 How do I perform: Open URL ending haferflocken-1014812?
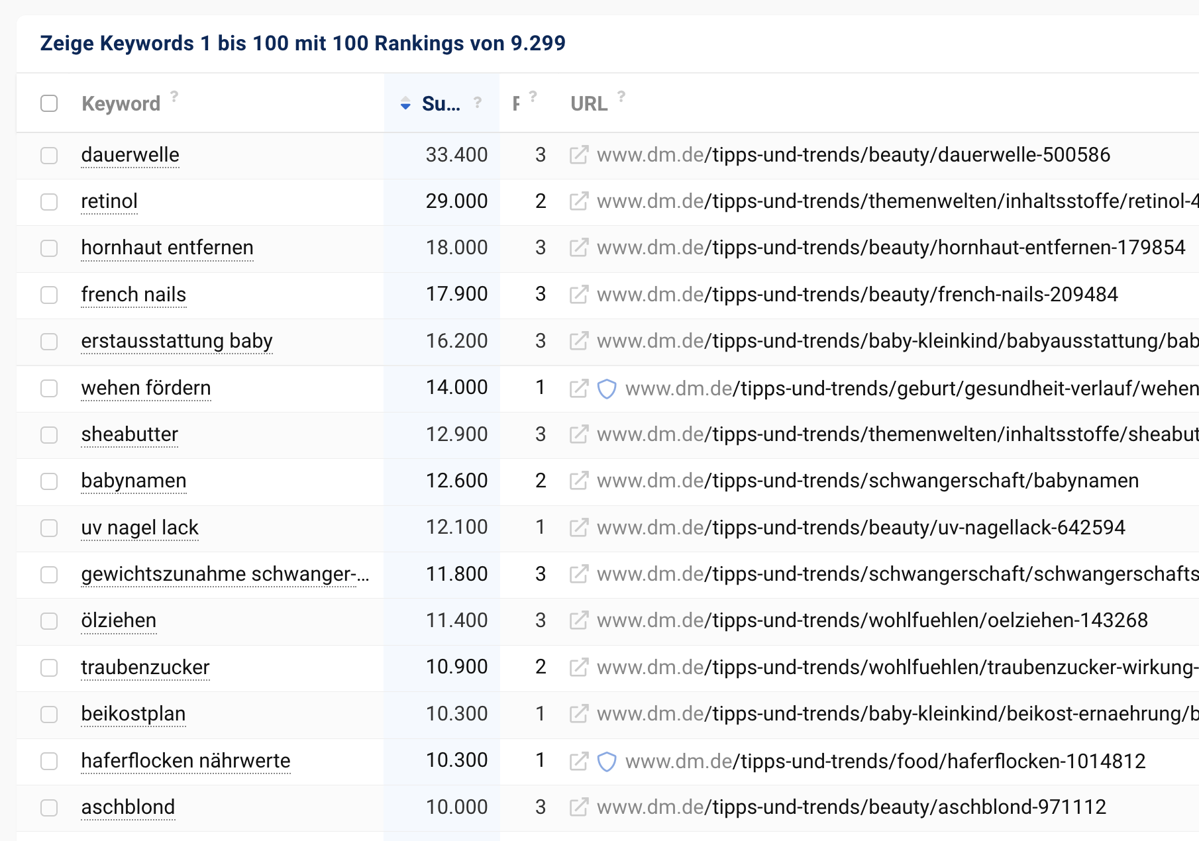(885, 762)
